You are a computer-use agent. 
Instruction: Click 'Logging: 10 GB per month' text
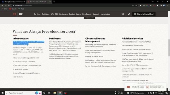(x=94, y=56)
